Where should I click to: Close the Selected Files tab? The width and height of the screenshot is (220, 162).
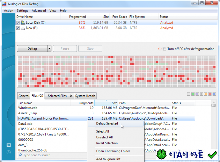pyautogui.click(x=71, y=96)
